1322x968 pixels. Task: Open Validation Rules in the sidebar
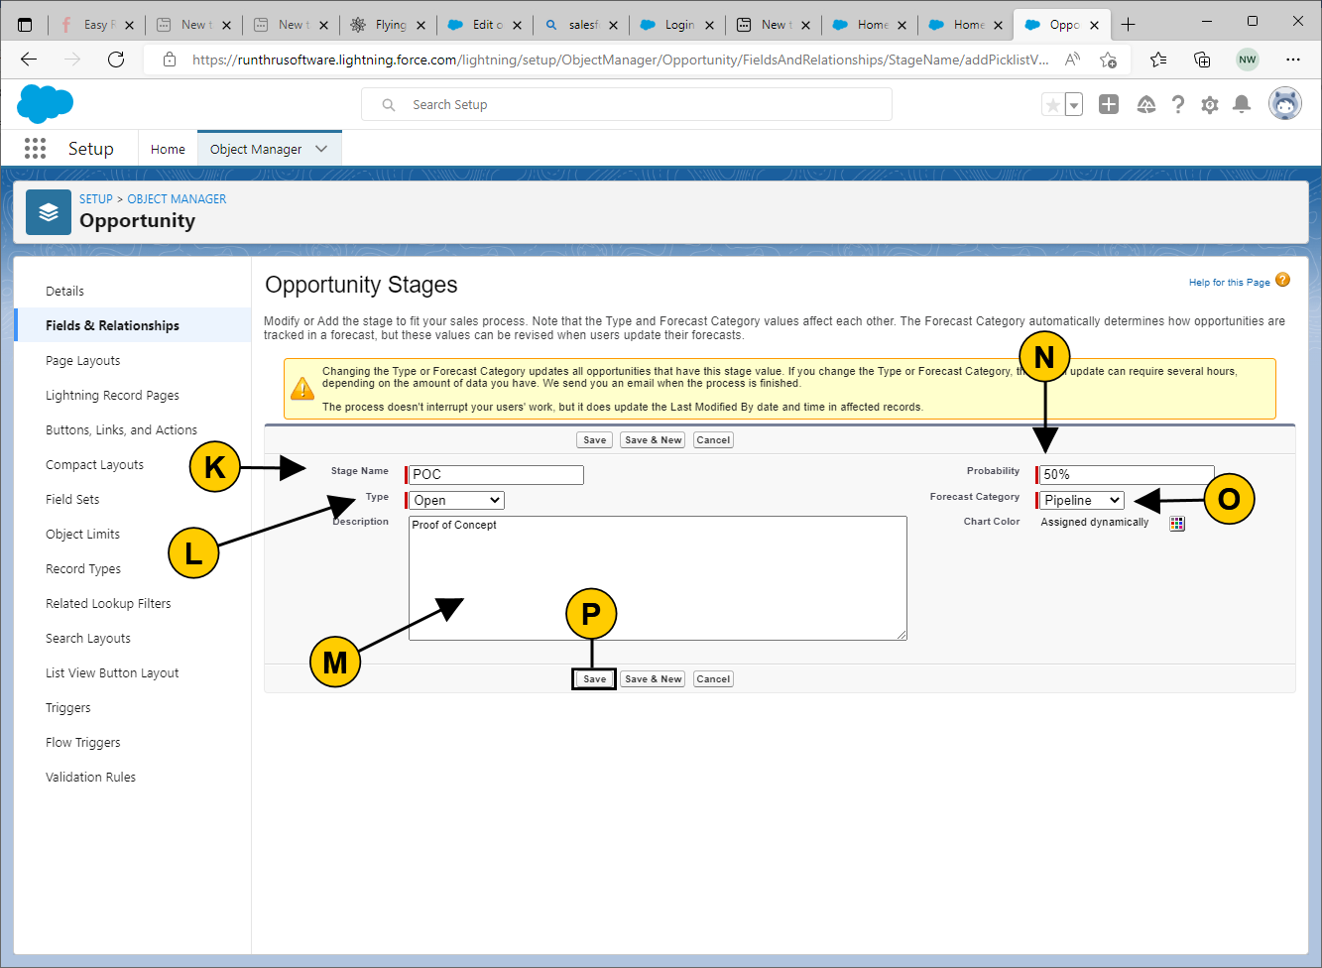click(x=90, y=778)
